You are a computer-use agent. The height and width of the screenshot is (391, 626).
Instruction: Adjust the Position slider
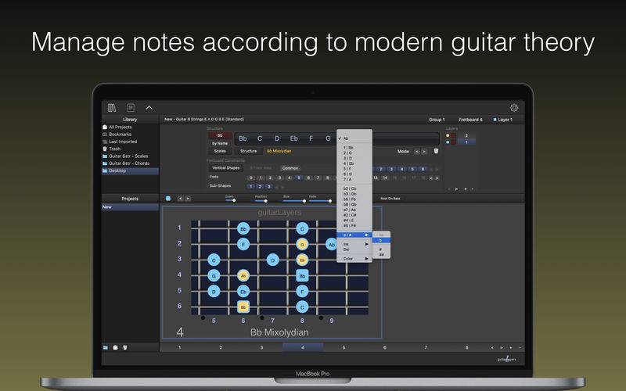point(261,201)
